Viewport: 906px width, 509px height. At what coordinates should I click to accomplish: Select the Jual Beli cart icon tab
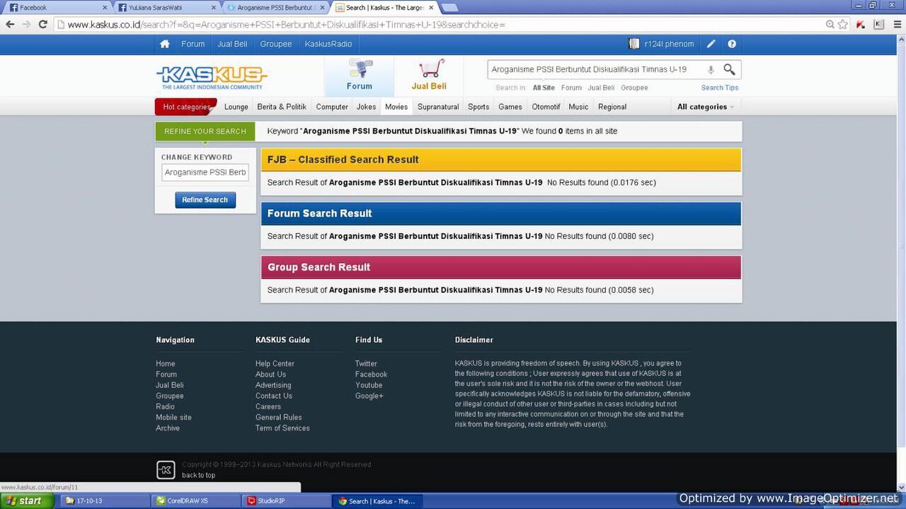point(429,76)
